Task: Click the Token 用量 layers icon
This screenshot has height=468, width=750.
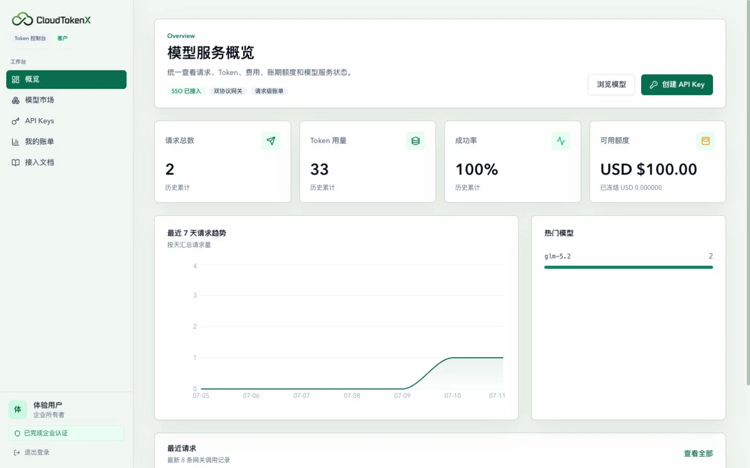Action: pos(416,141)
